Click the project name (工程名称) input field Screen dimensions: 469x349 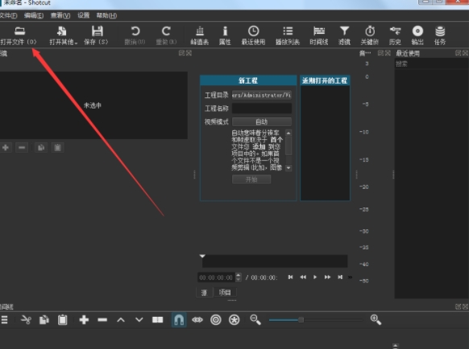pos(262,109)
